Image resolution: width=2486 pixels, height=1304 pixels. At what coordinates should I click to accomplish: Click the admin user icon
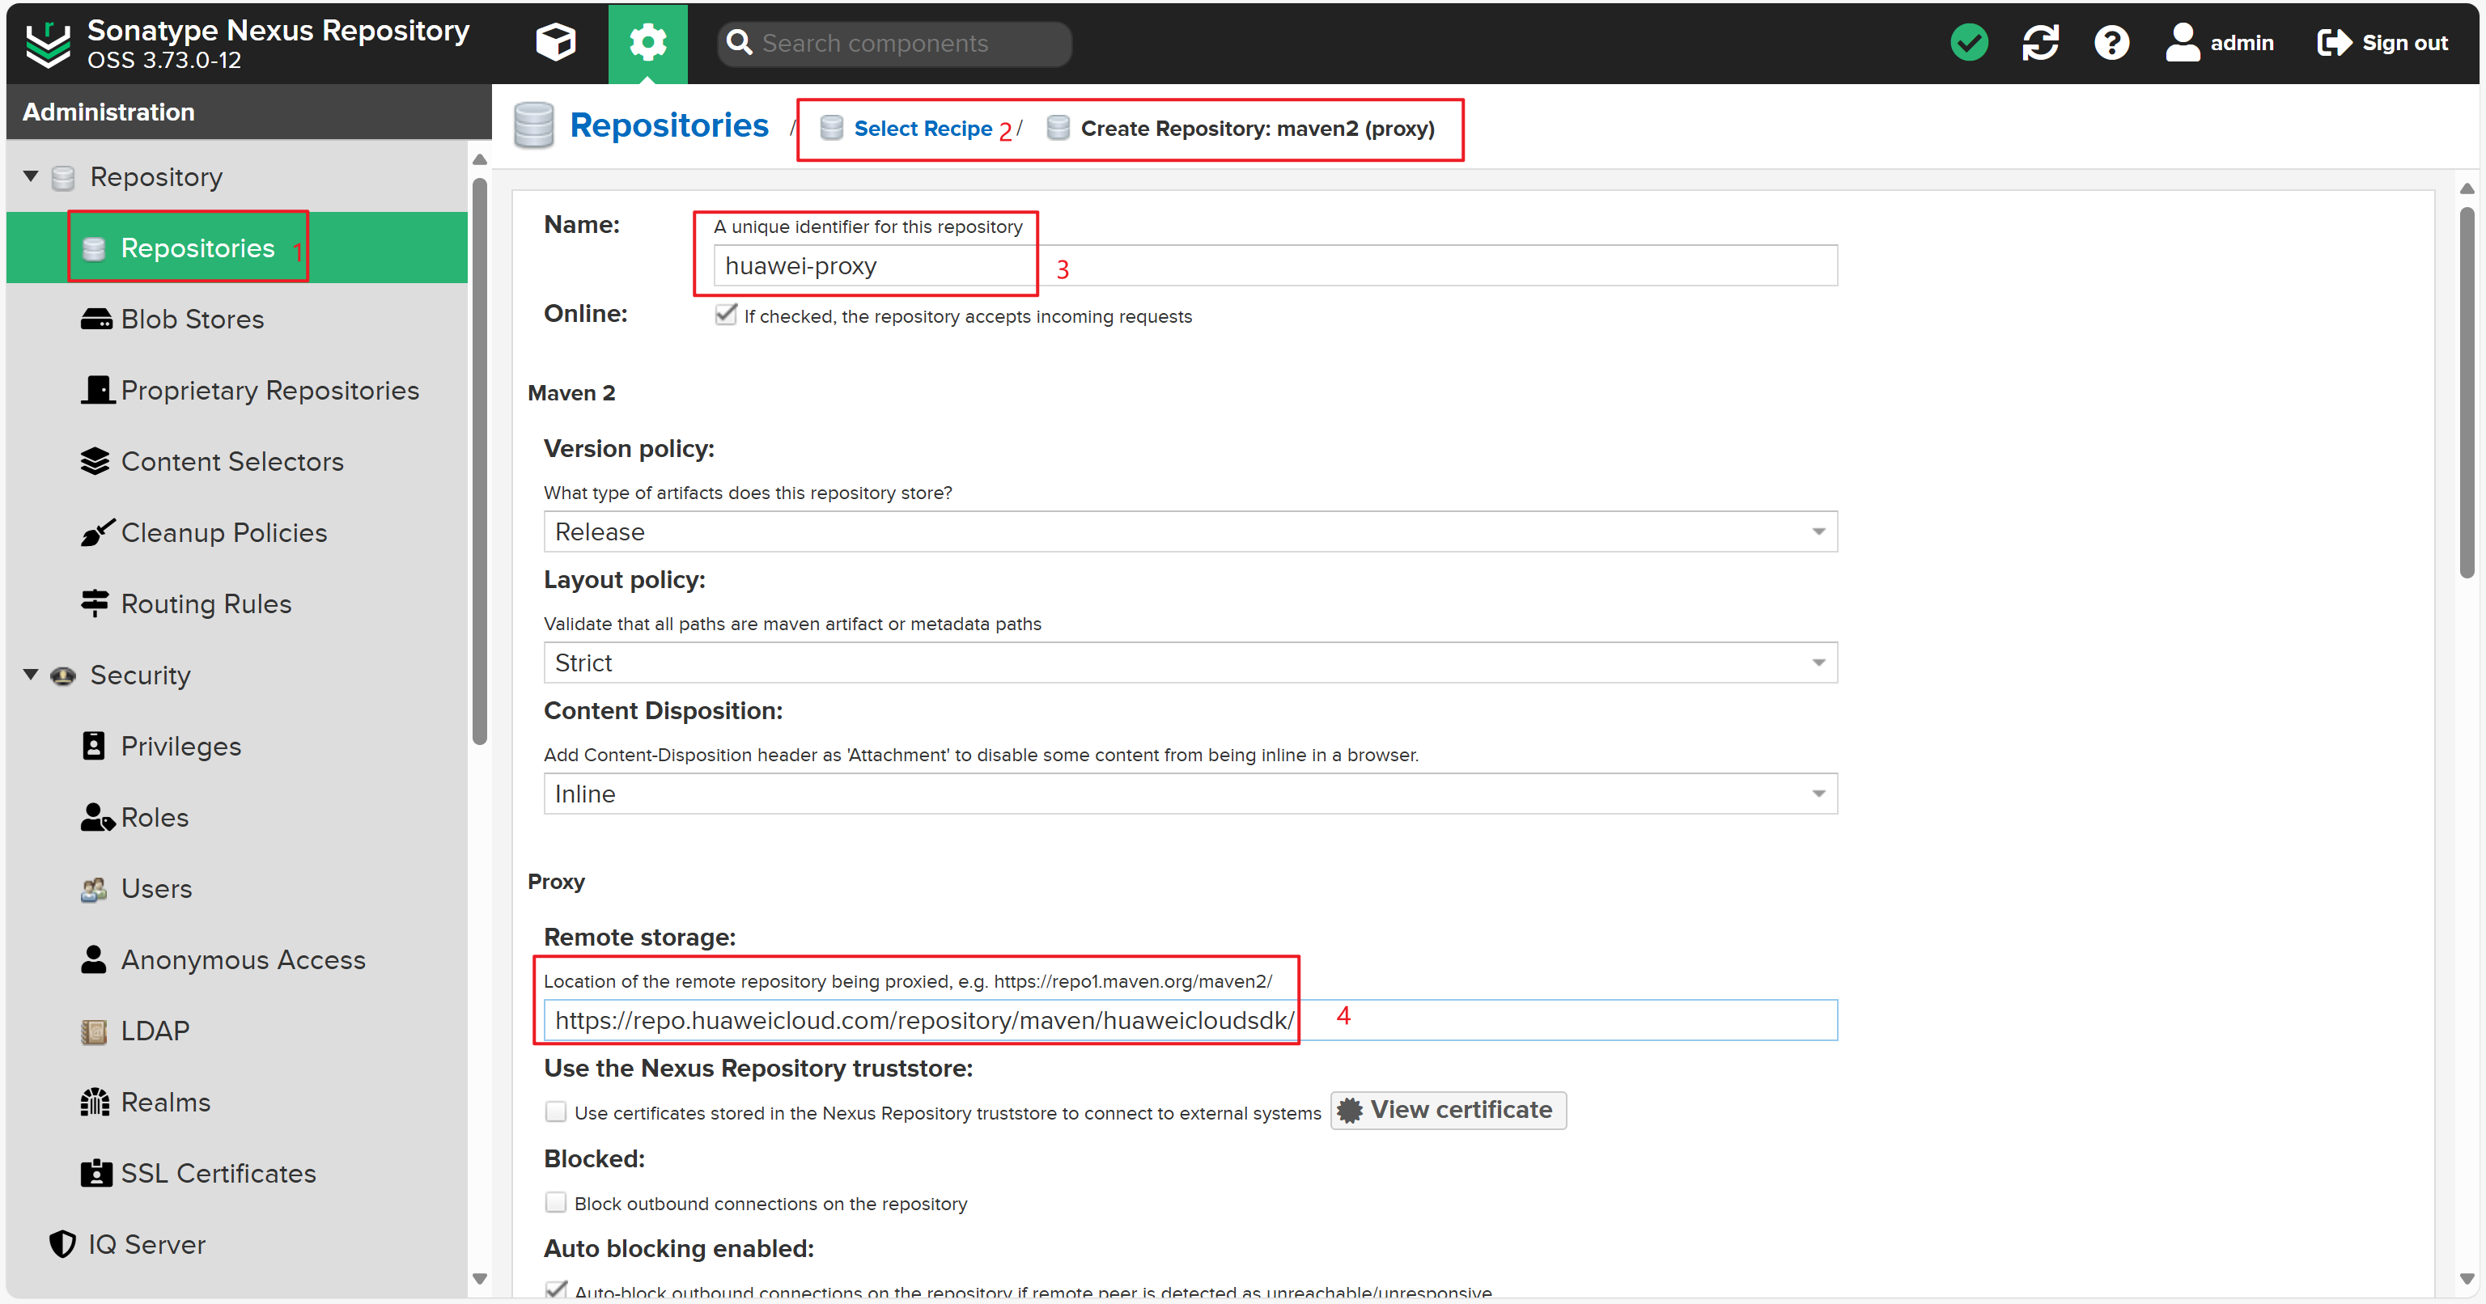2182,42
